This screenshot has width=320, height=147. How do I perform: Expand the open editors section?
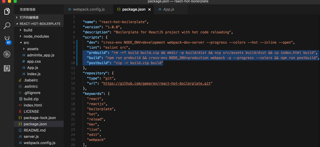point(29,17)
